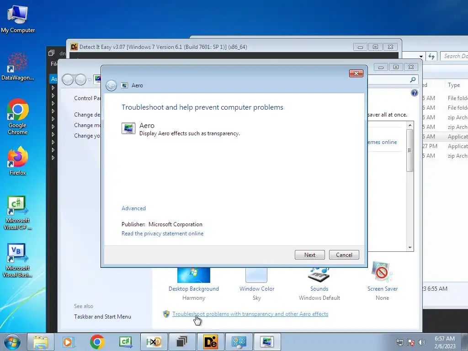This screenshot has width=468, height=351.
Task: Expand sixth tree arrow in dark window
Action: (x=53, y=127)
